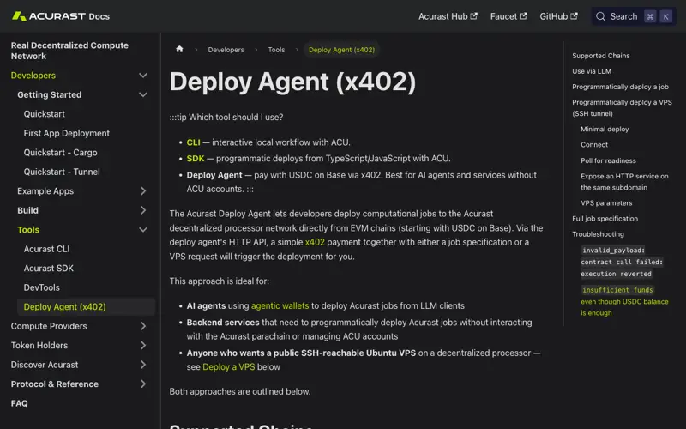686x429 pixels.
Task: Jump to Use via LLM section
Action: click(592, 71)
